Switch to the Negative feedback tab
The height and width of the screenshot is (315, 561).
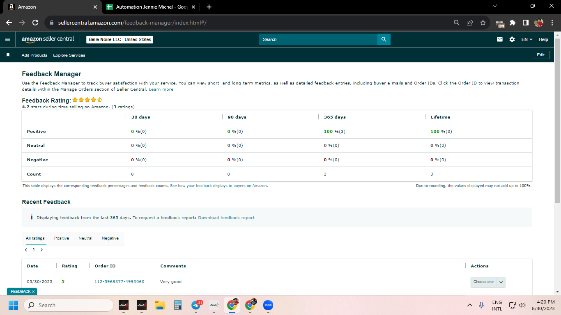(x=110, y=238)
